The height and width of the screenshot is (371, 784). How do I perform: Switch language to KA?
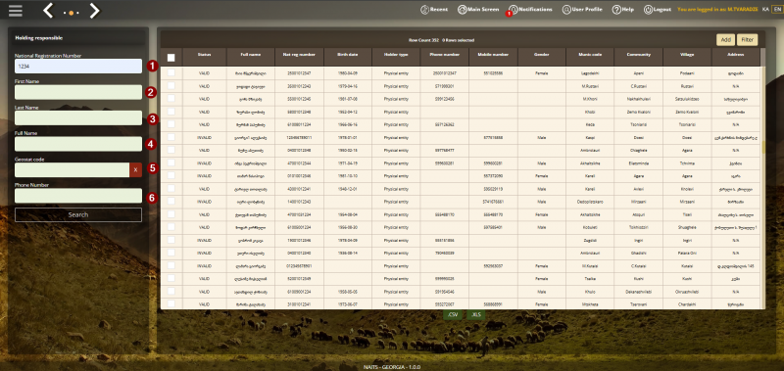765,10
